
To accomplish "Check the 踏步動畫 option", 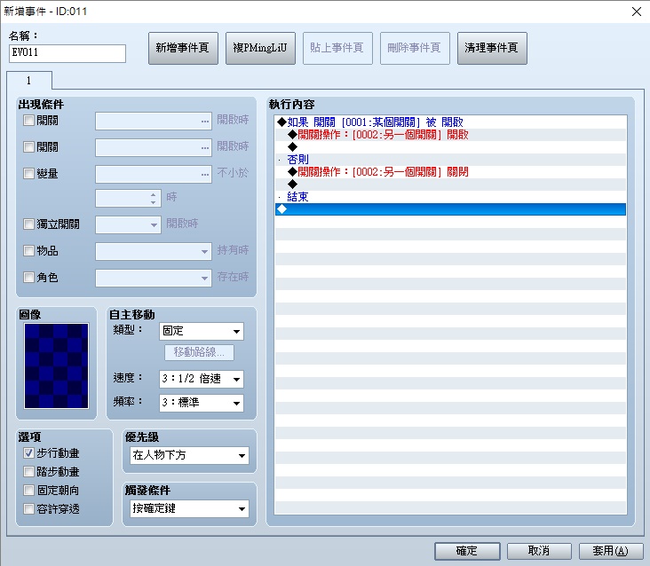I will [x=28, y=472].
